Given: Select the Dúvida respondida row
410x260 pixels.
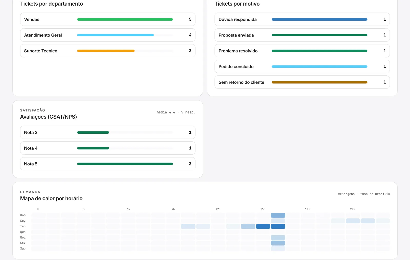Looking at the screenshot, I should click(x=302, y=19).
